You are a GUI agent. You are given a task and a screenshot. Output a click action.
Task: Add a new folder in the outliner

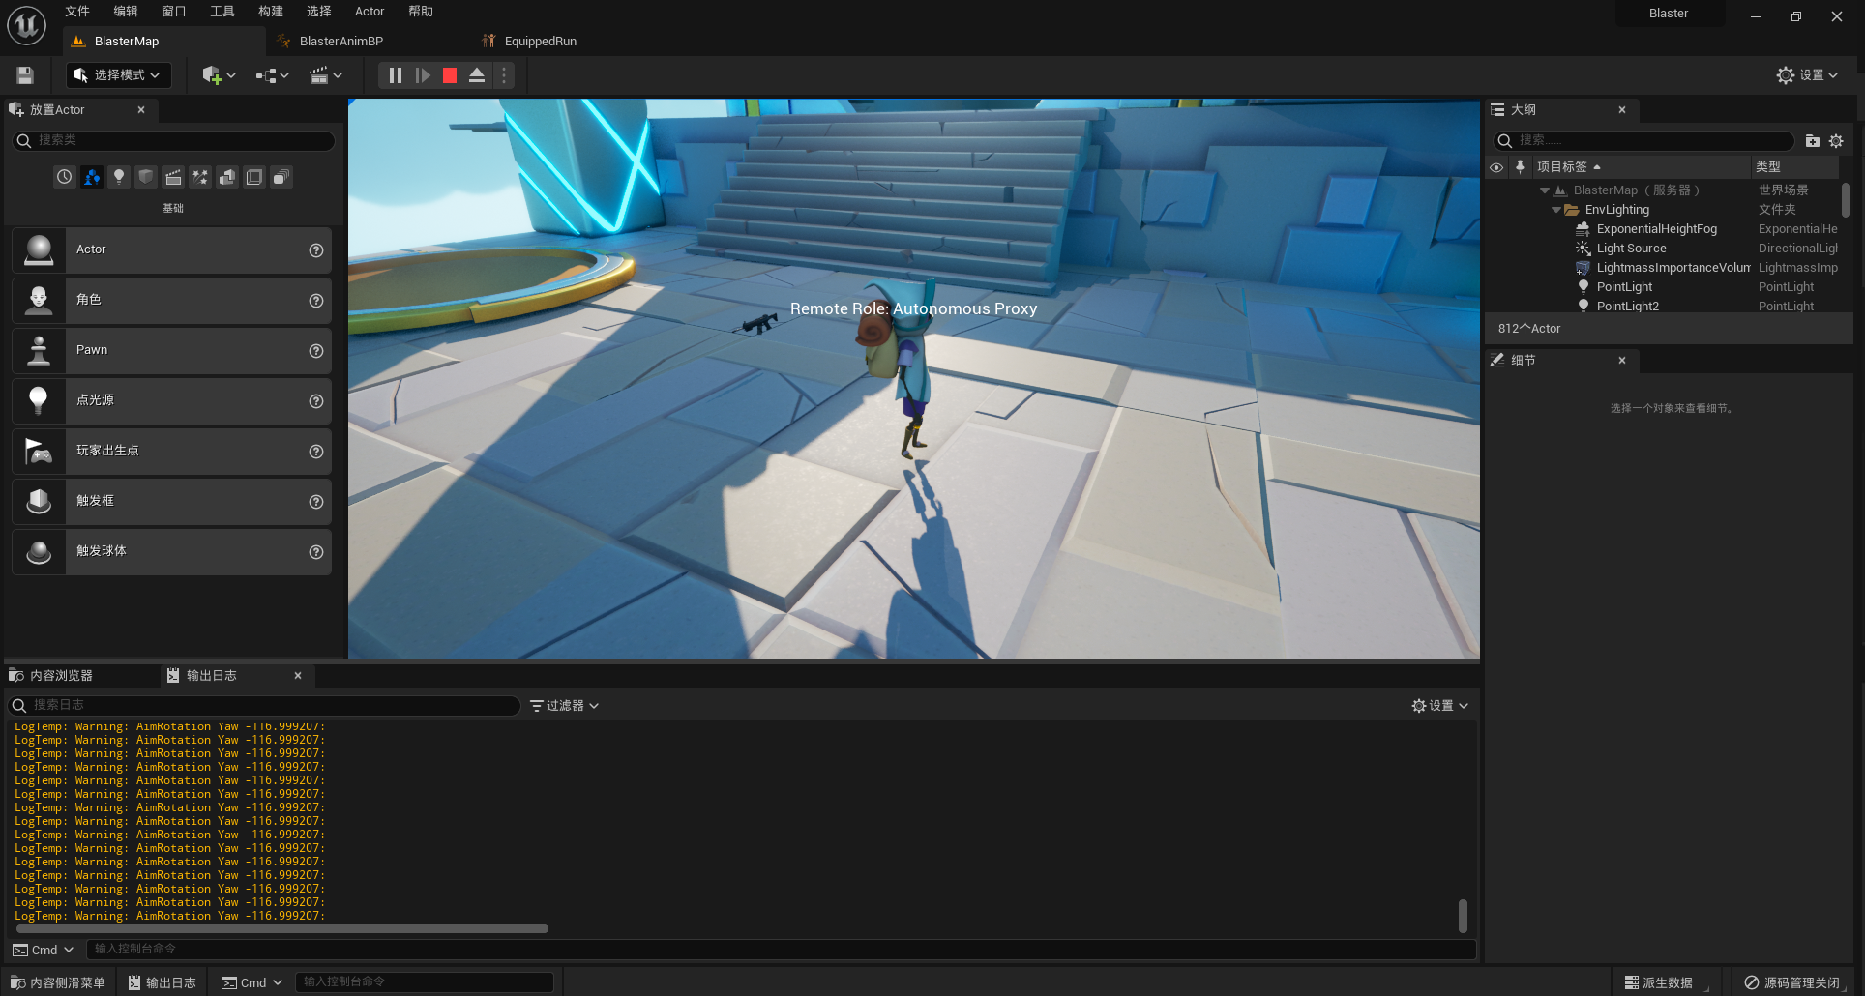tap(1813, 140)
